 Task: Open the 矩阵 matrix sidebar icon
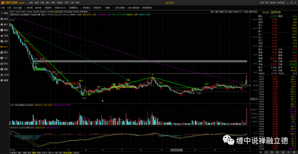5,52
